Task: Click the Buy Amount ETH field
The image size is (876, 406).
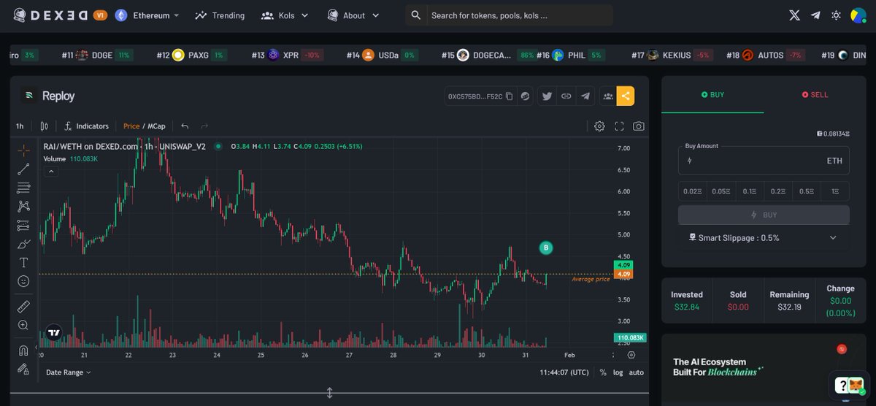Action: (764, 160)
